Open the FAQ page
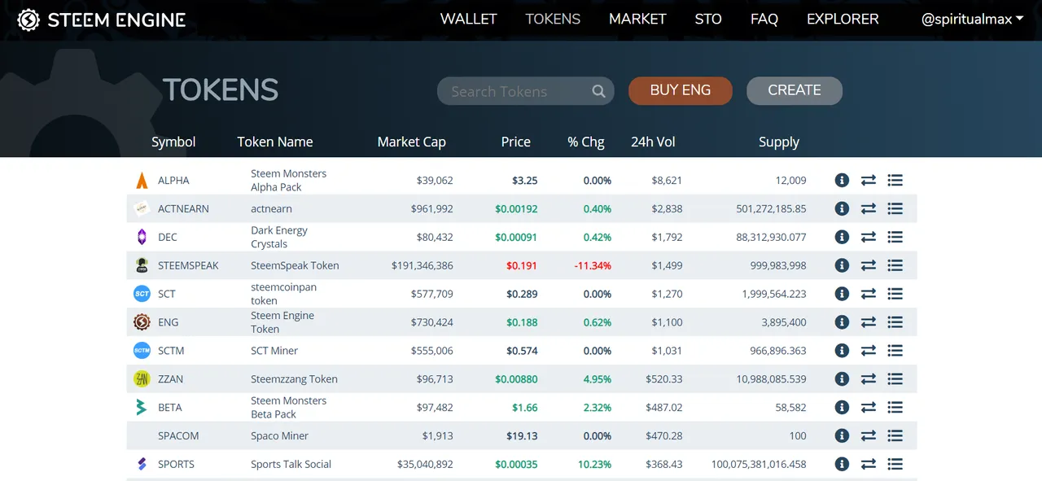Viewport: 1042px width, 481px height. 764,19
